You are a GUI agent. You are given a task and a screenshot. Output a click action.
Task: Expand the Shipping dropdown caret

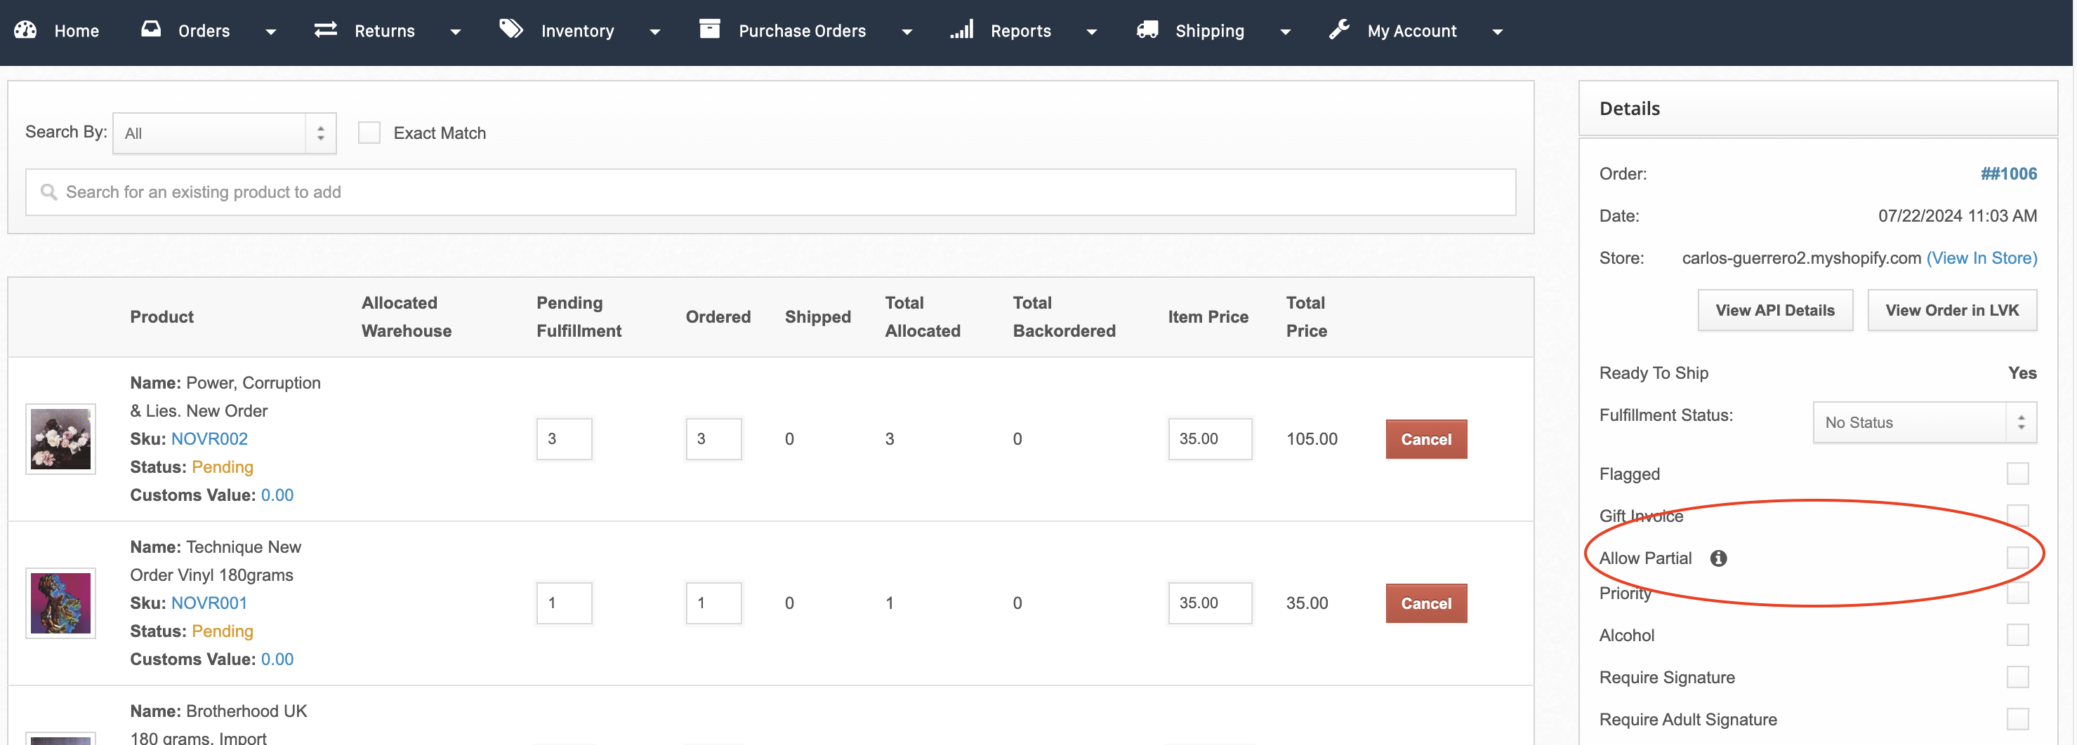[x=1285, y=32]
